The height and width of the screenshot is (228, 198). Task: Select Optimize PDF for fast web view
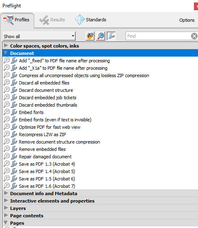[49, 127]
